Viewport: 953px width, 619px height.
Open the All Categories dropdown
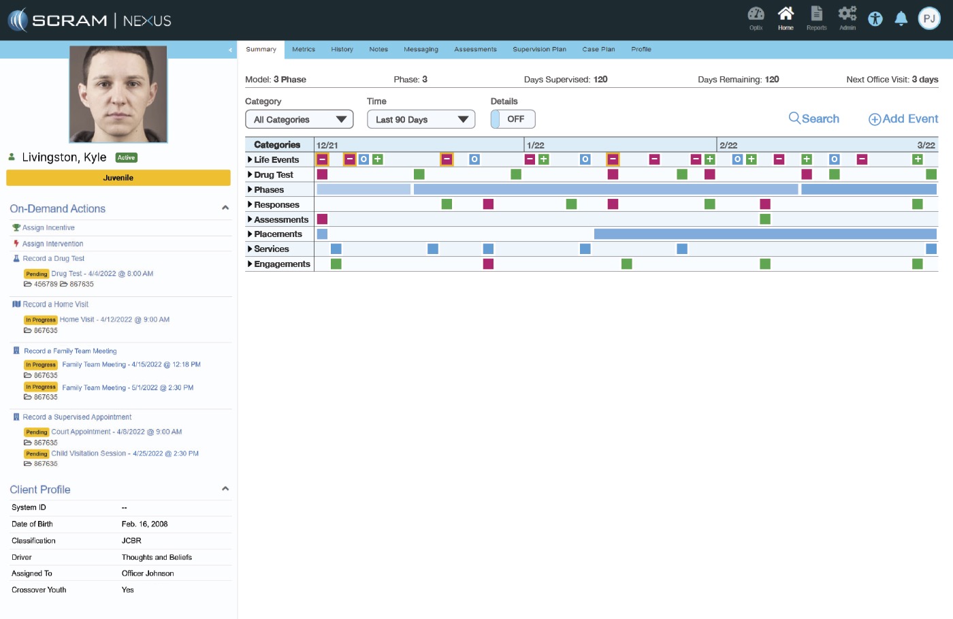pos(299,119)
